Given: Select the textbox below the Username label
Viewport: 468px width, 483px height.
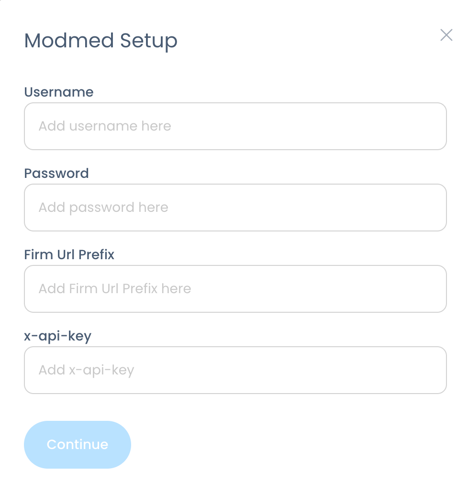Looking at the screenshot, I should 235,126.
